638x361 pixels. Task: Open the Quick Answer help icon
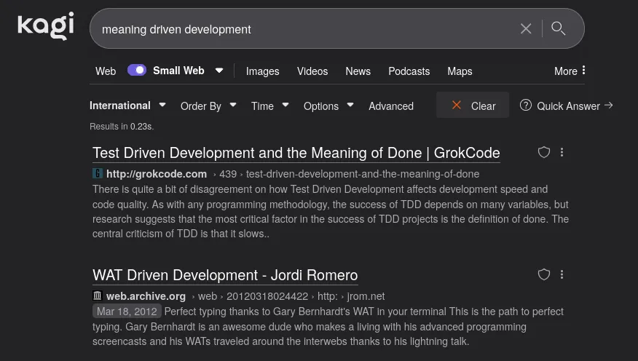[x=525, y=106]
